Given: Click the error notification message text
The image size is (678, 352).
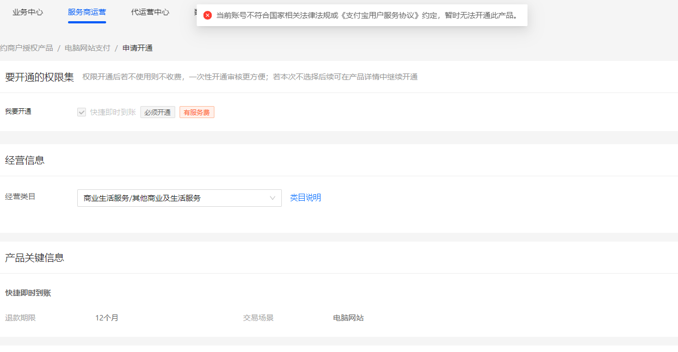Looking at the screenshot, I should tap(367, 15).
